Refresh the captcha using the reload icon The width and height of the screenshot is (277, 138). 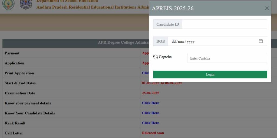(156, 57)
